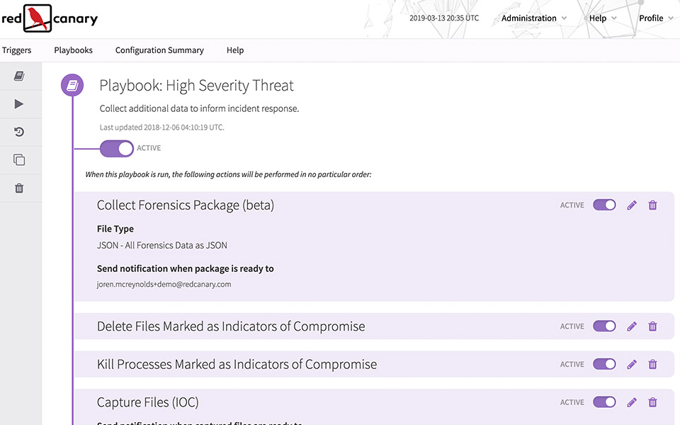Click the duplicate playbook icon in sidebar
Viewport: 680px width, 425px height.
pos(19,160)
